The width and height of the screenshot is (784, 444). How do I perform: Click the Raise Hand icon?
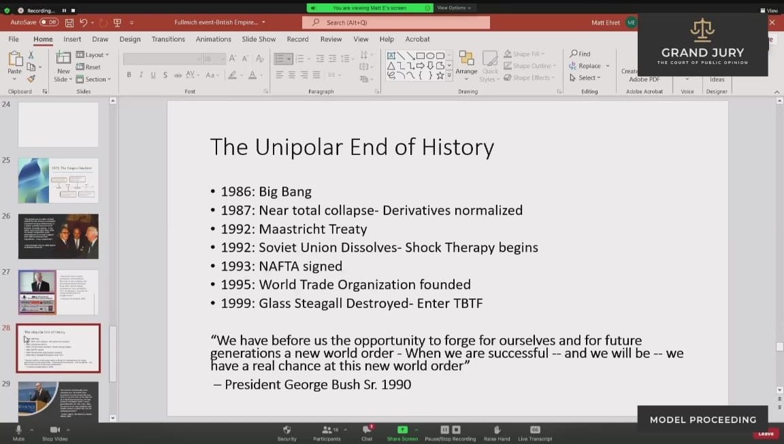[497, 430]
